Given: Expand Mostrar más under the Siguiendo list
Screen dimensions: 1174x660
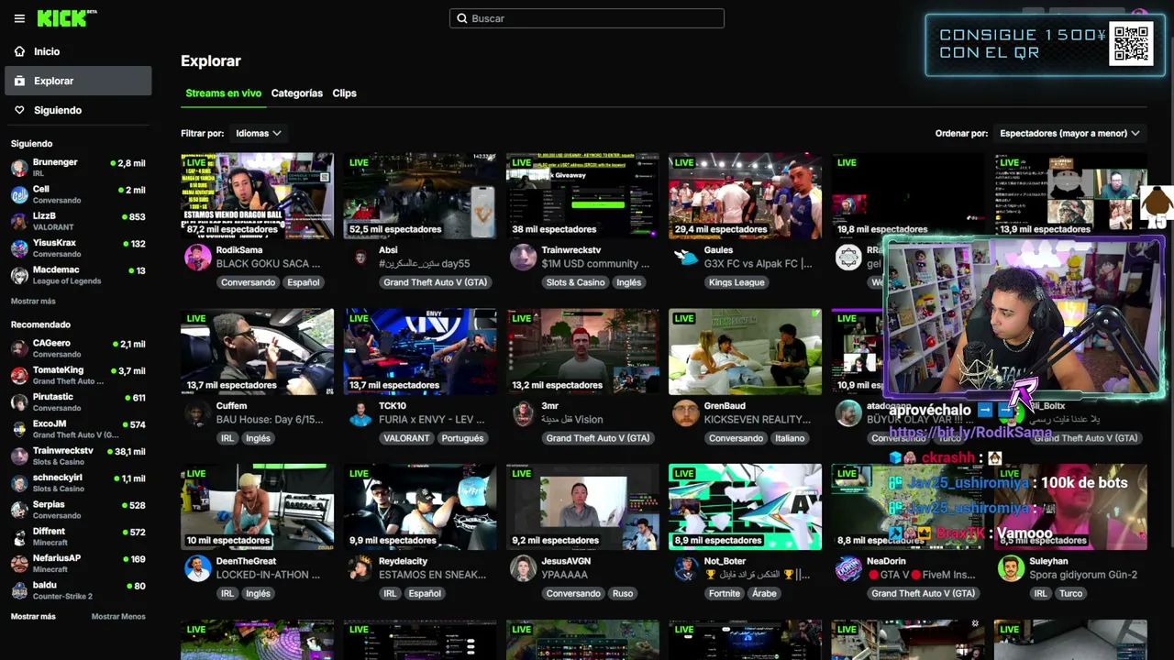Looking at the screenshot, I should pyautogui.click(x=33, y=302).
